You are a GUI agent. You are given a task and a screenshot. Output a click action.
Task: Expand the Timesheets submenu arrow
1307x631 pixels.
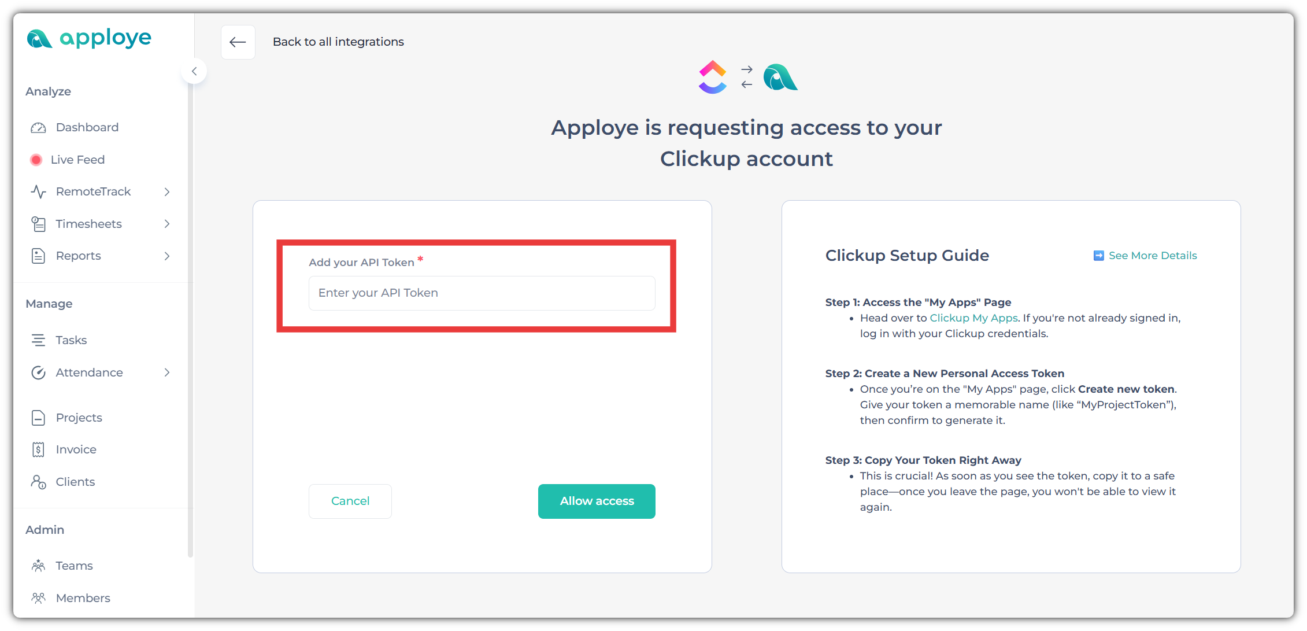pos(167,224)
